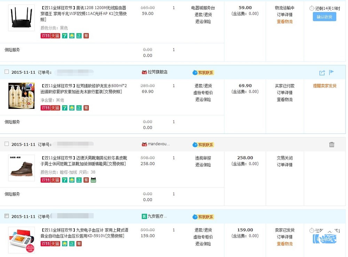Open the 拉芳 shampoo product title link

coord(84,89)
